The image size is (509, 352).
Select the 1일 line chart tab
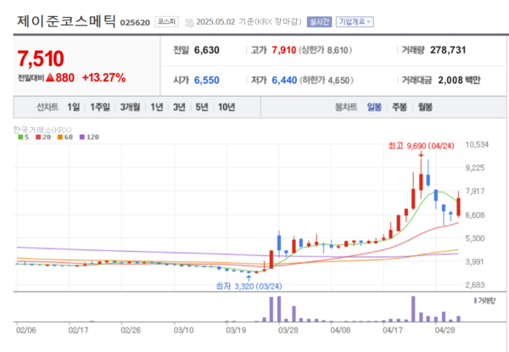coord(73,107)
